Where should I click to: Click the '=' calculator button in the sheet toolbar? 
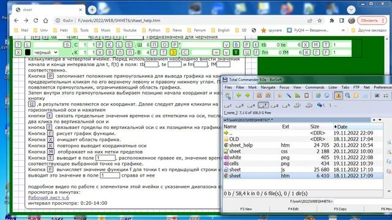tap(216, 53)
